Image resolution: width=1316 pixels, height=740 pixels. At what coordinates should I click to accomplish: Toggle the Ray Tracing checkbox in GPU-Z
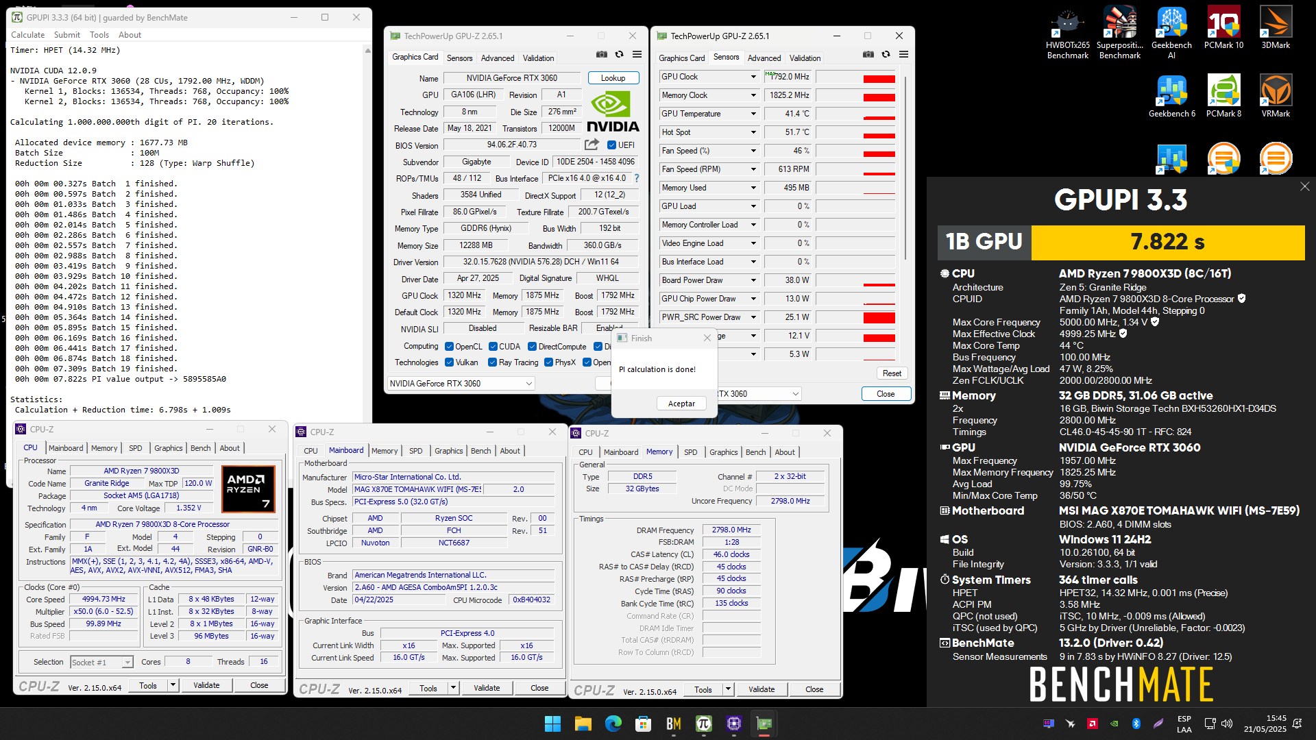pyautogui.click(x=492, y=362)
